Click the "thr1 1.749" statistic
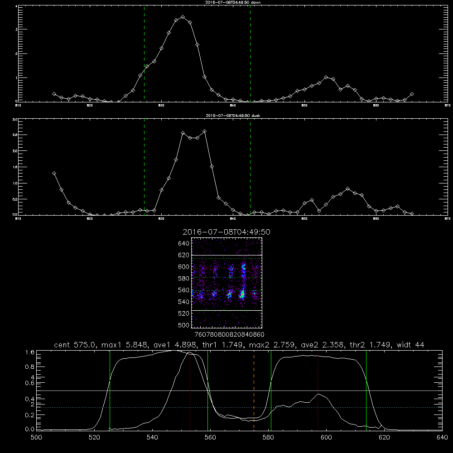453x453 pixels. click(x=223, y=345)
